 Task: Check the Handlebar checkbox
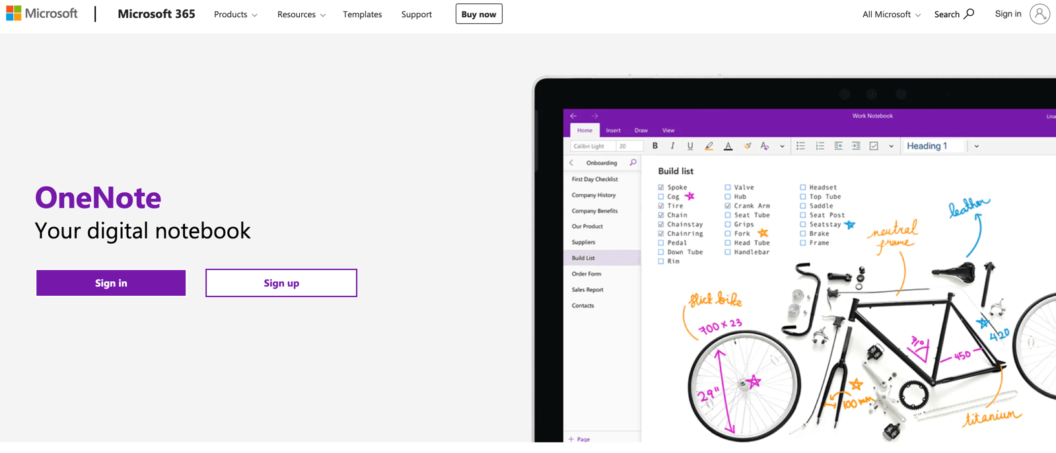point(728,252)
